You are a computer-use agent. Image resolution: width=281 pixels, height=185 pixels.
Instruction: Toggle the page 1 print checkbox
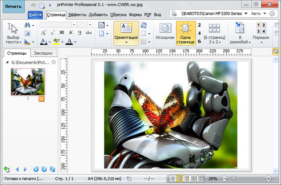41,99
